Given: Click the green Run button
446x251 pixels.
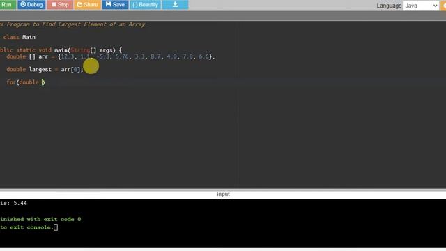Looking at the screenshot, I should tap(8, 5).
